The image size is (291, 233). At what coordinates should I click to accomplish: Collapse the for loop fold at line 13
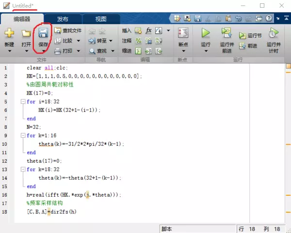click(x=23, y=169)
